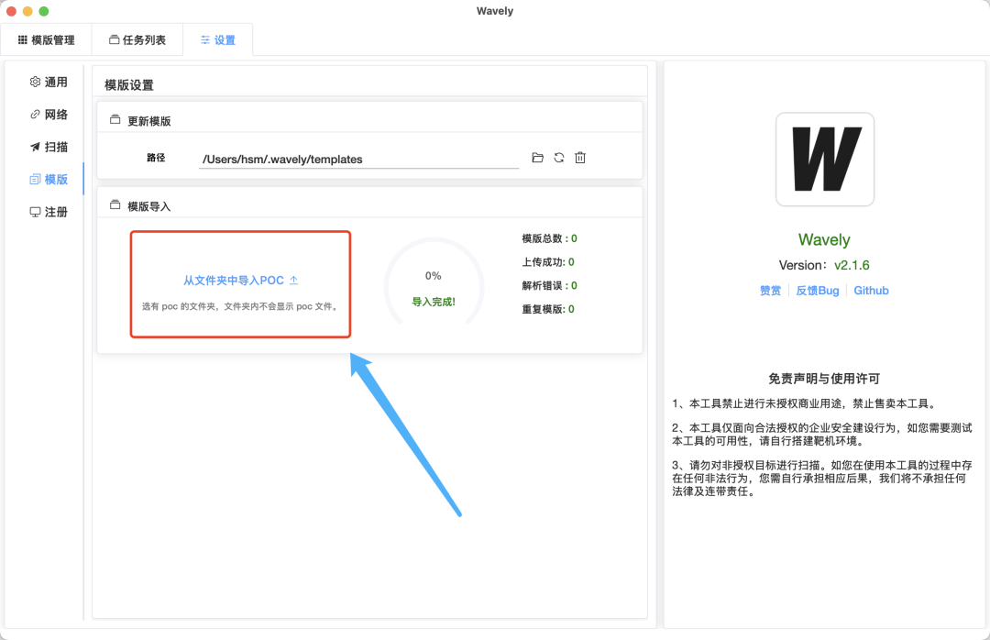This screenshot has height=640, width=990.
Task: Click the green Wavely product name
Action: click(x=824, y=240)
